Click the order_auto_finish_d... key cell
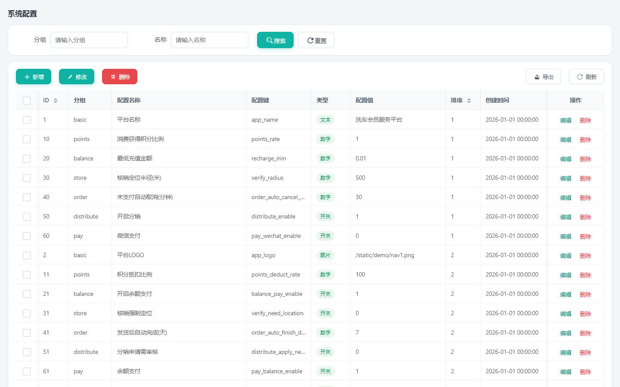 pyautogui.click(x=279, y=332)
